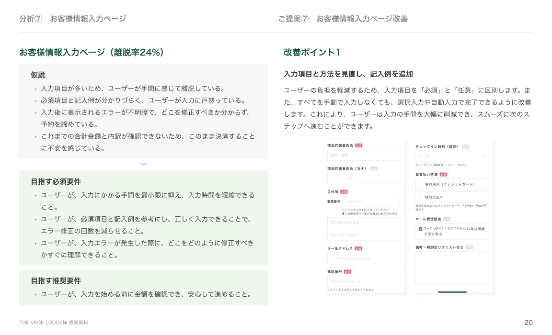552x335 pixels.
Task: Click the メールアドレス email input field
Action: [x=364, y=258]
